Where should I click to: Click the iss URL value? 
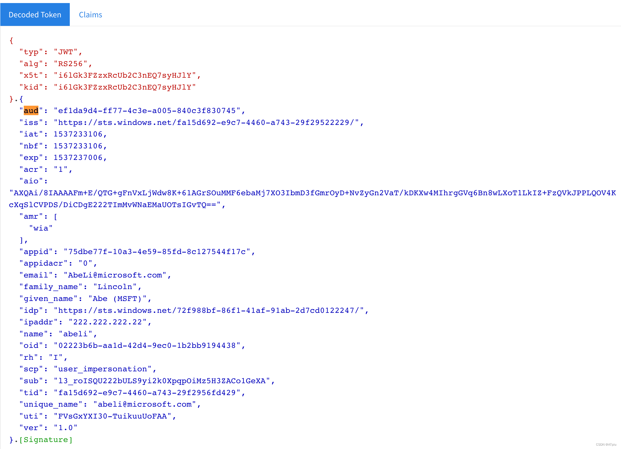click(206, 122)
